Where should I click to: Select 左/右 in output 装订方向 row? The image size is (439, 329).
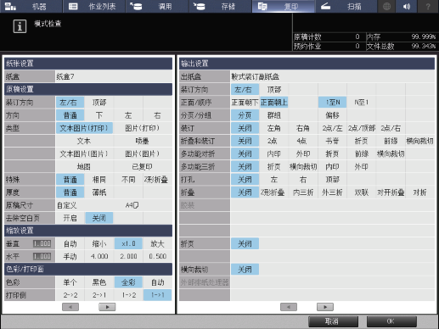(x=245, y=90)
